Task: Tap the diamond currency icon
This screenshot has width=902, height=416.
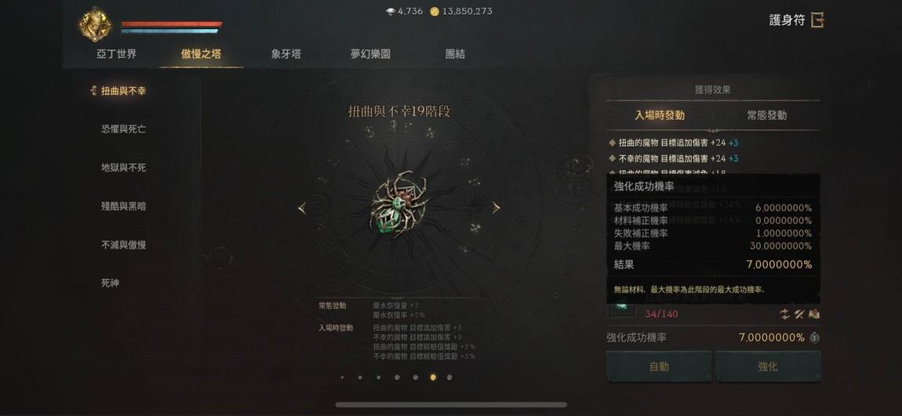Action: tap(391, 12)
